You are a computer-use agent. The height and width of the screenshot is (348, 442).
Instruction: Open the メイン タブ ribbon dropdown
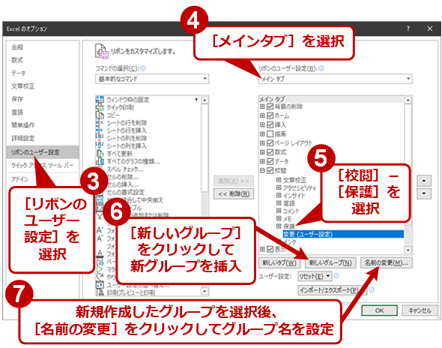click(335, 79)
